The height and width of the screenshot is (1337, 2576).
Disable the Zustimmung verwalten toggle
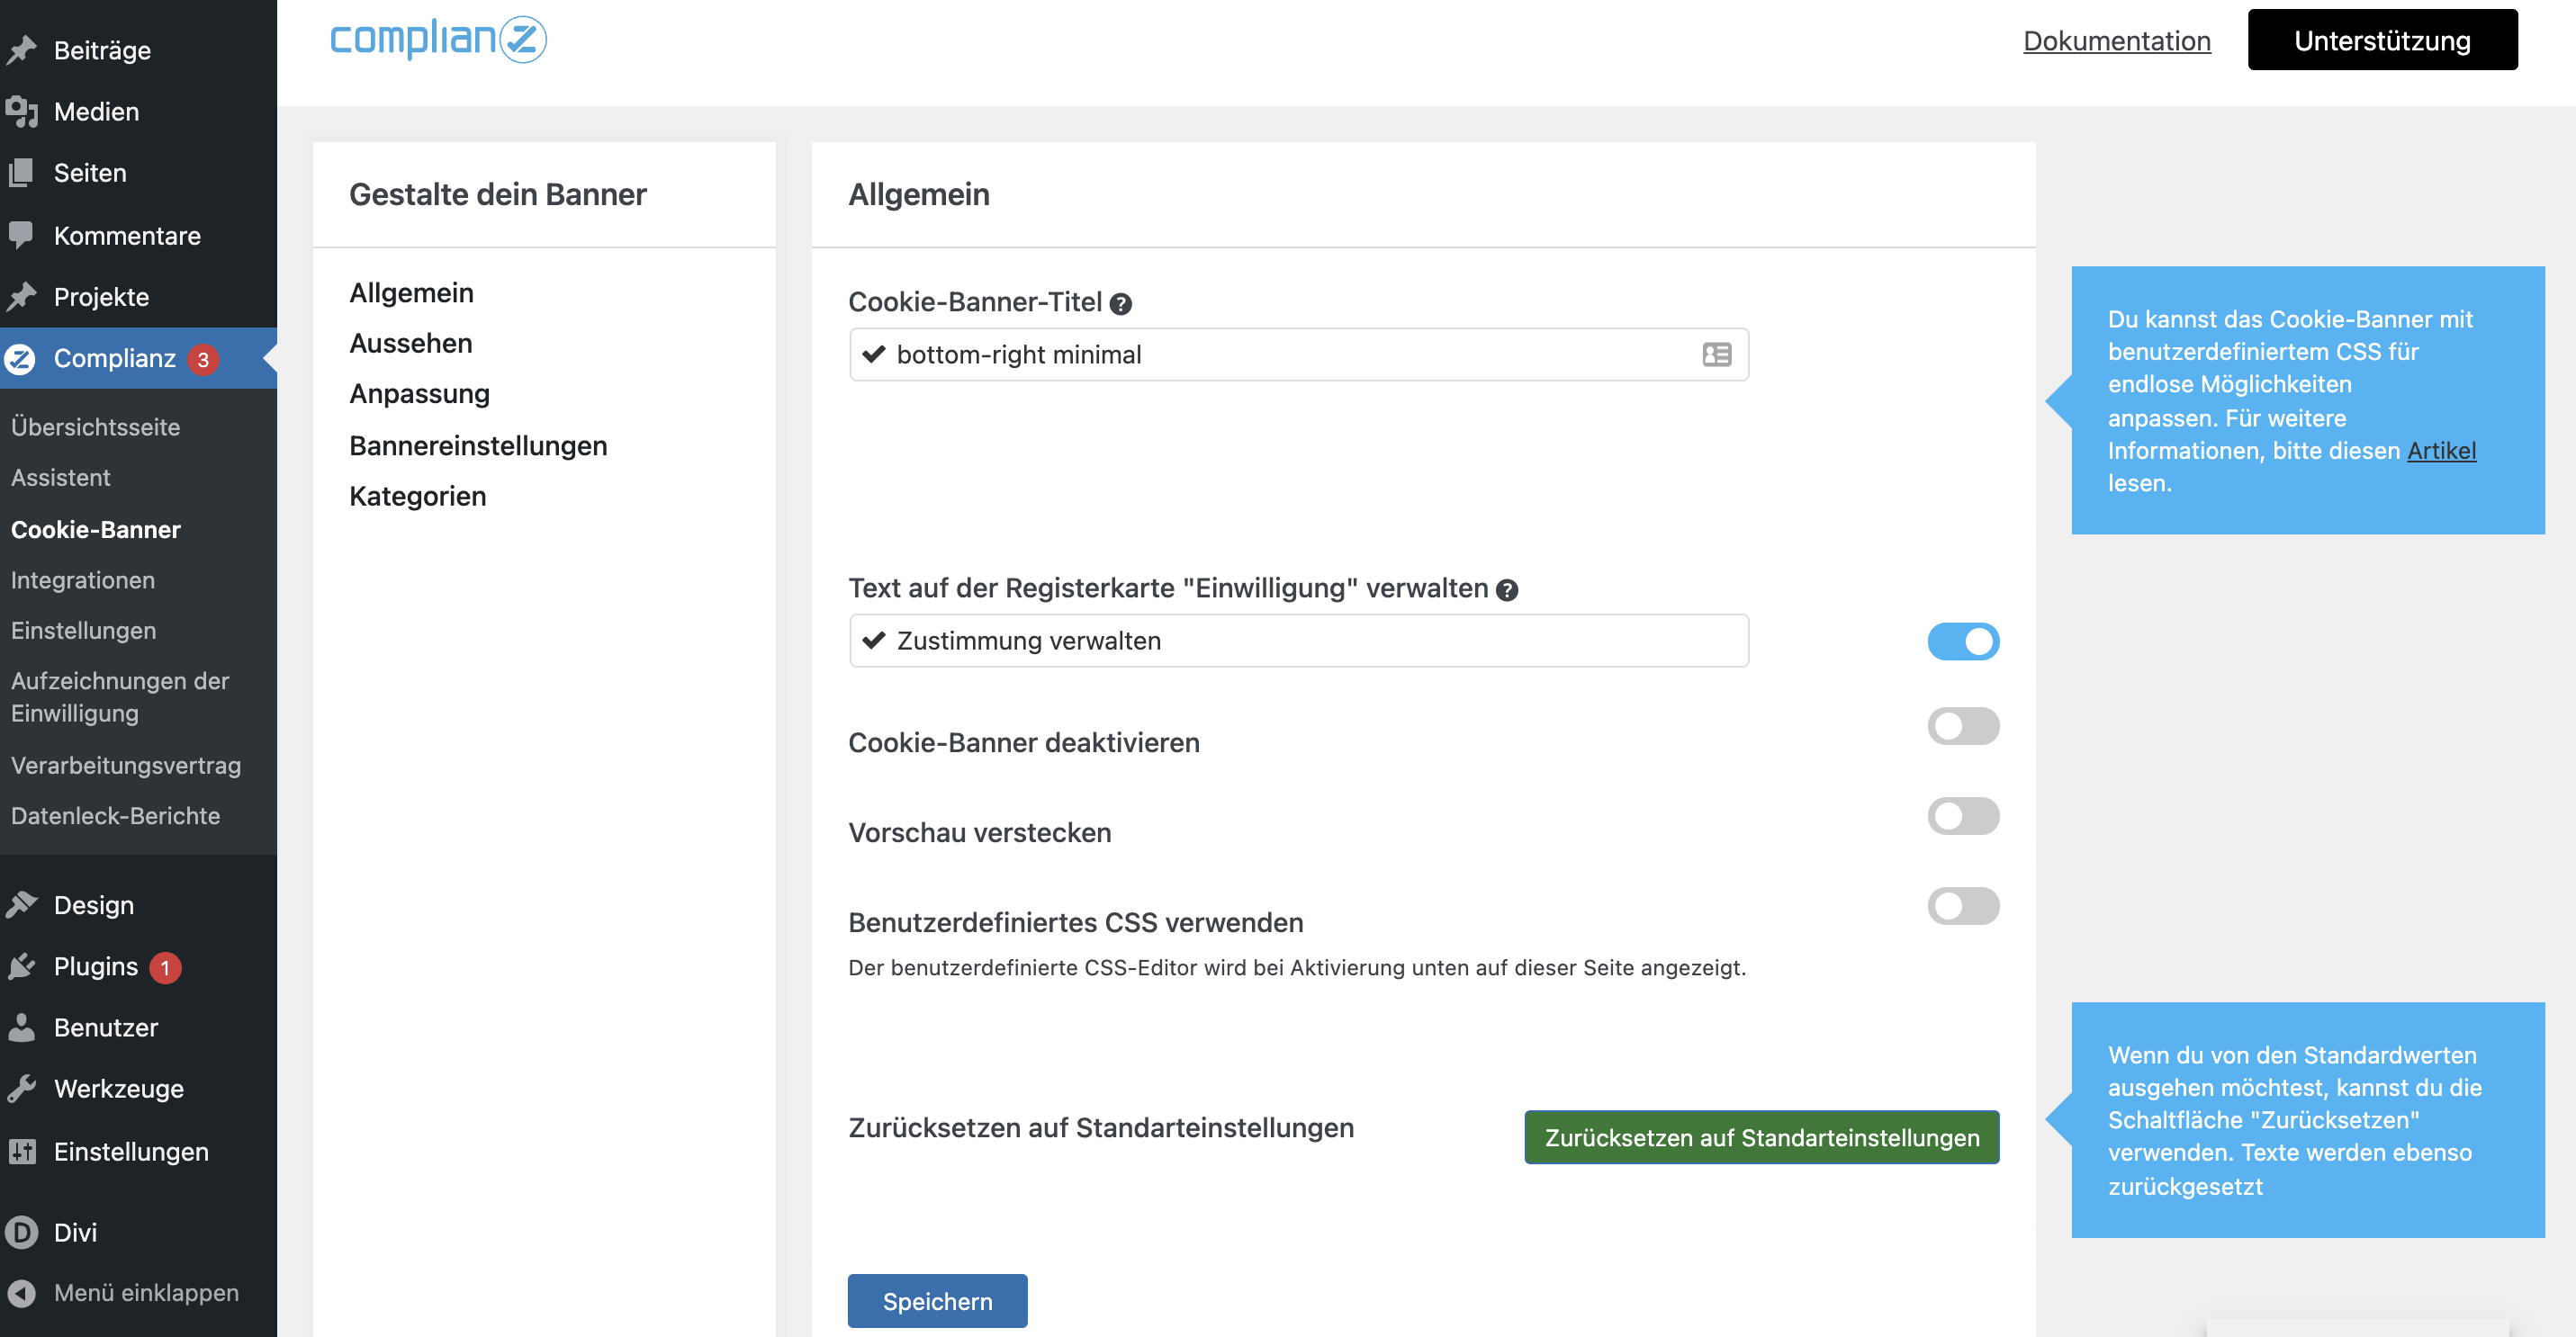tap(1962, 642)
